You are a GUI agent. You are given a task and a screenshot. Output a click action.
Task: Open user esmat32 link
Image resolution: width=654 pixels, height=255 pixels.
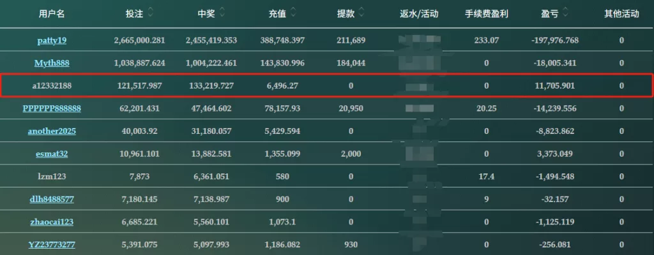[52, 154]
